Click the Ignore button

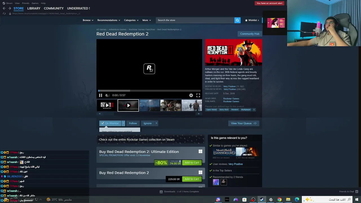pyautogui.click(x=148, y=123)
